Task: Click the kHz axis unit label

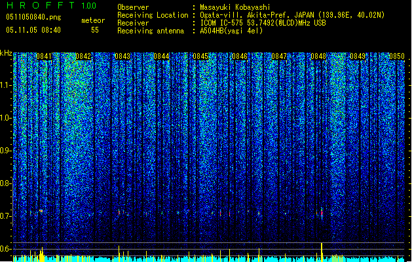Action: [6, 53]
